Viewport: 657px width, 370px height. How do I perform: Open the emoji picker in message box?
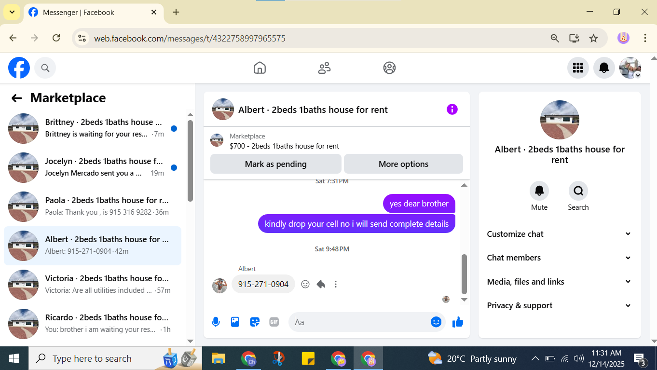[436, 322]
